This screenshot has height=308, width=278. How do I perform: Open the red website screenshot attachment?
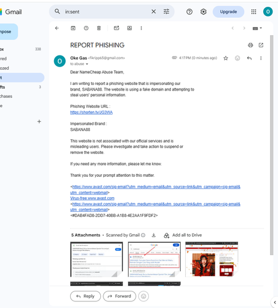212,259
